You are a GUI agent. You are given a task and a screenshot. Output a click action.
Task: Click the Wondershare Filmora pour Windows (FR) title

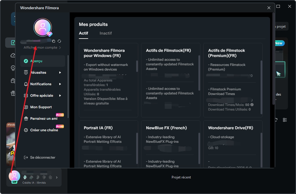pos(104,53)
